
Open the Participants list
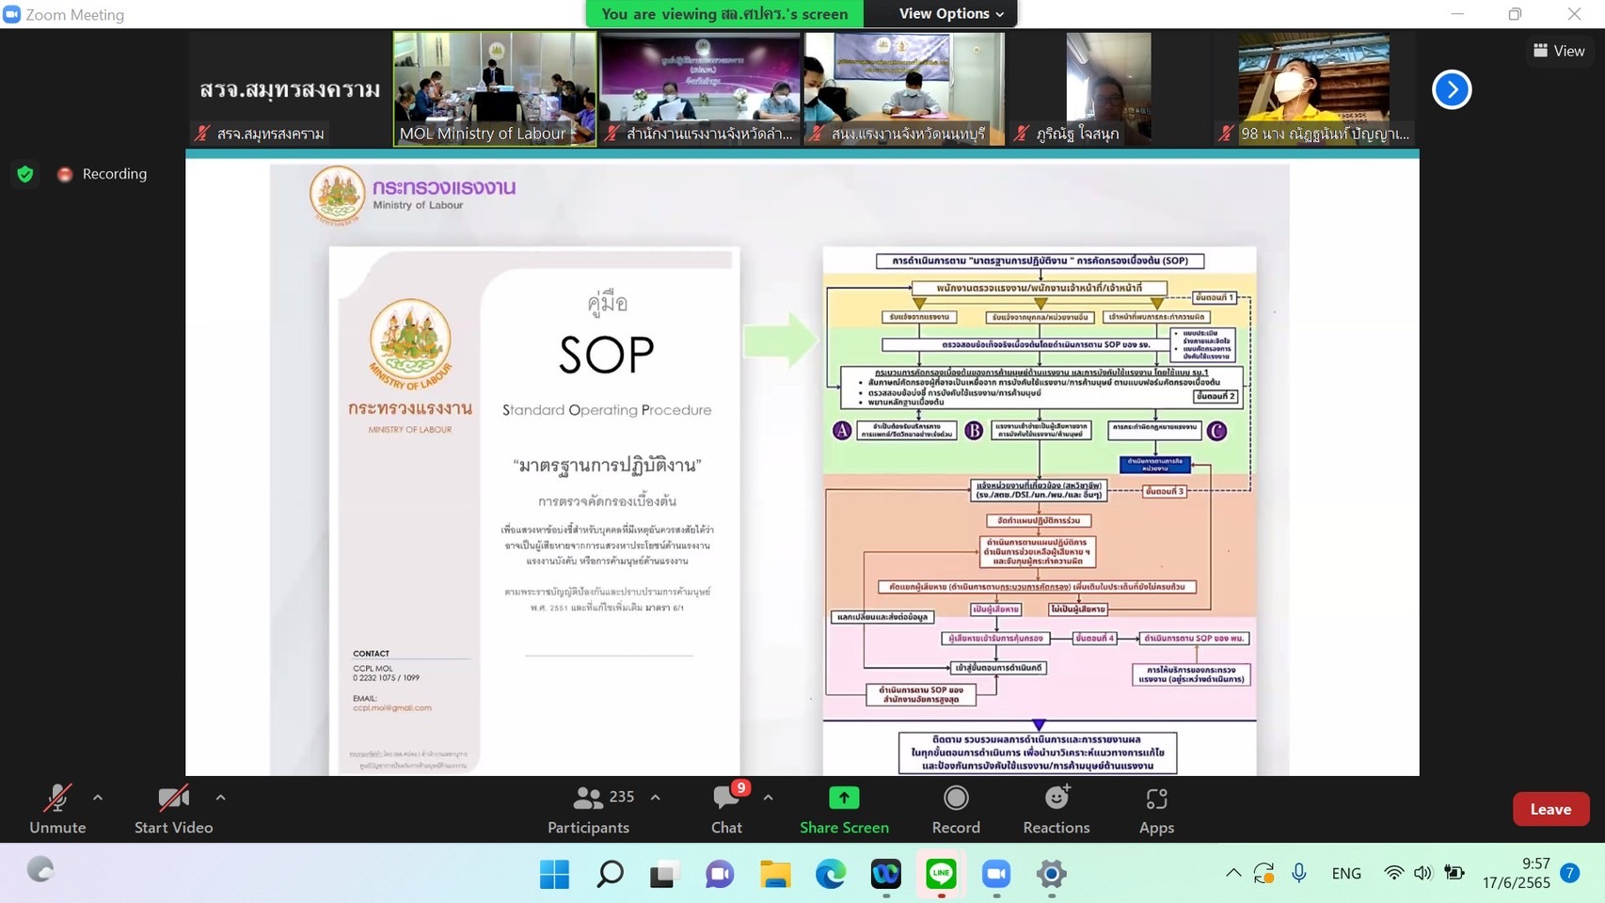coord(589,809)
